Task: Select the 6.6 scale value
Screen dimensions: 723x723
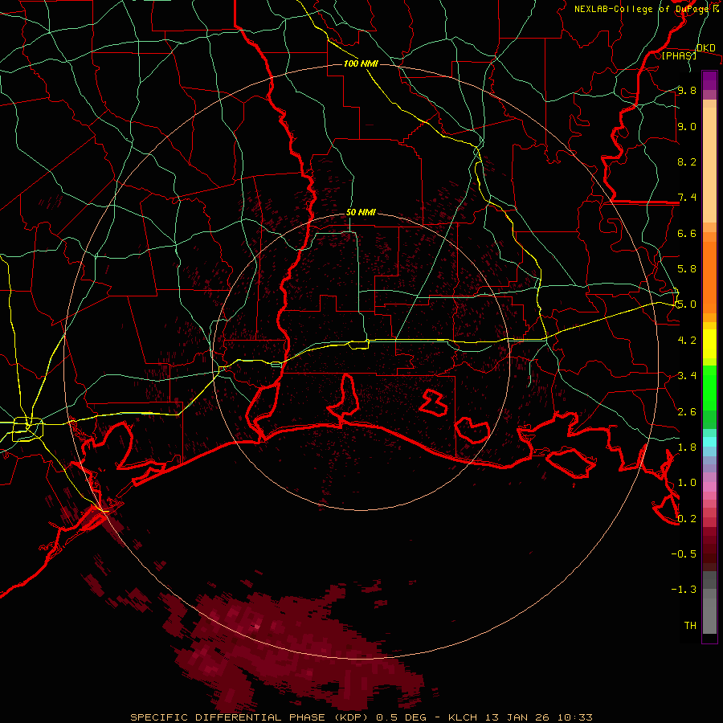Action: click(x=687, y=233)
